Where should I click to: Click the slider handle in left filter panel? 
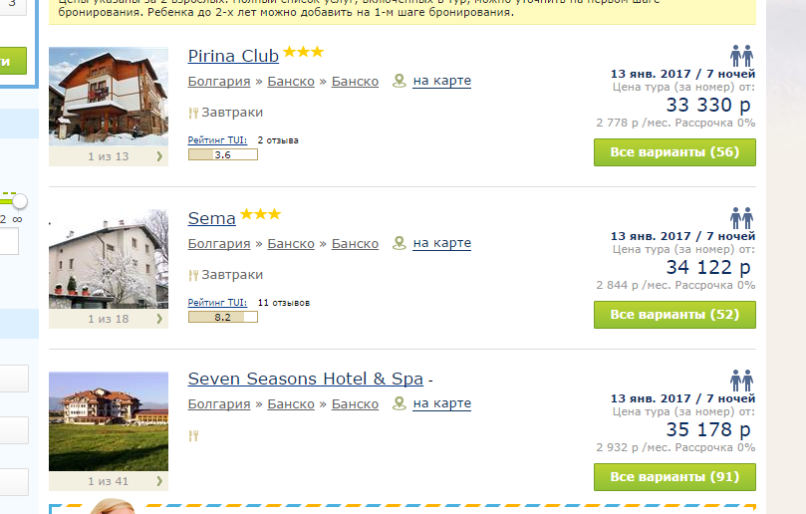(20, 201)
